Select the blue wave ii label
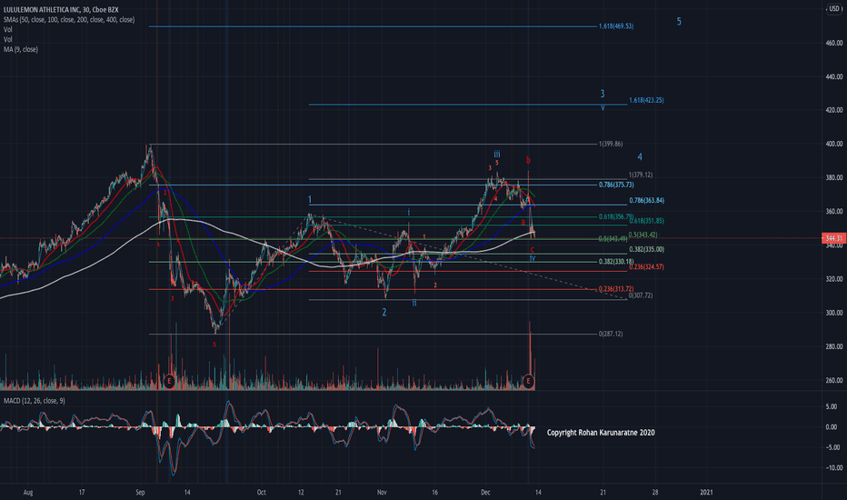The image size is (847, 500). click(x=414, y=304)
